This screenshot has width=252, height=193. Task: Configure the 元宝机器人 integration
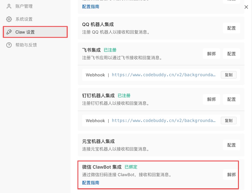pyautogui.click(x=231, y=145)
